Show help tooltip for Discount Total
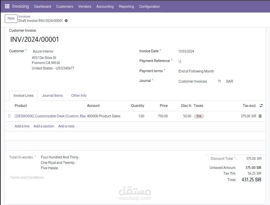Viewport: 270px width, 205px height. pyautogui.click(x=235, y=157)
